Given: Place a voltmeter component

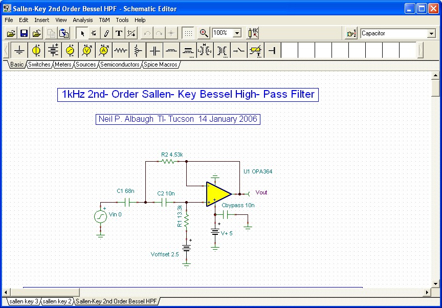Looking at the screenshot, I should point(87,51).
